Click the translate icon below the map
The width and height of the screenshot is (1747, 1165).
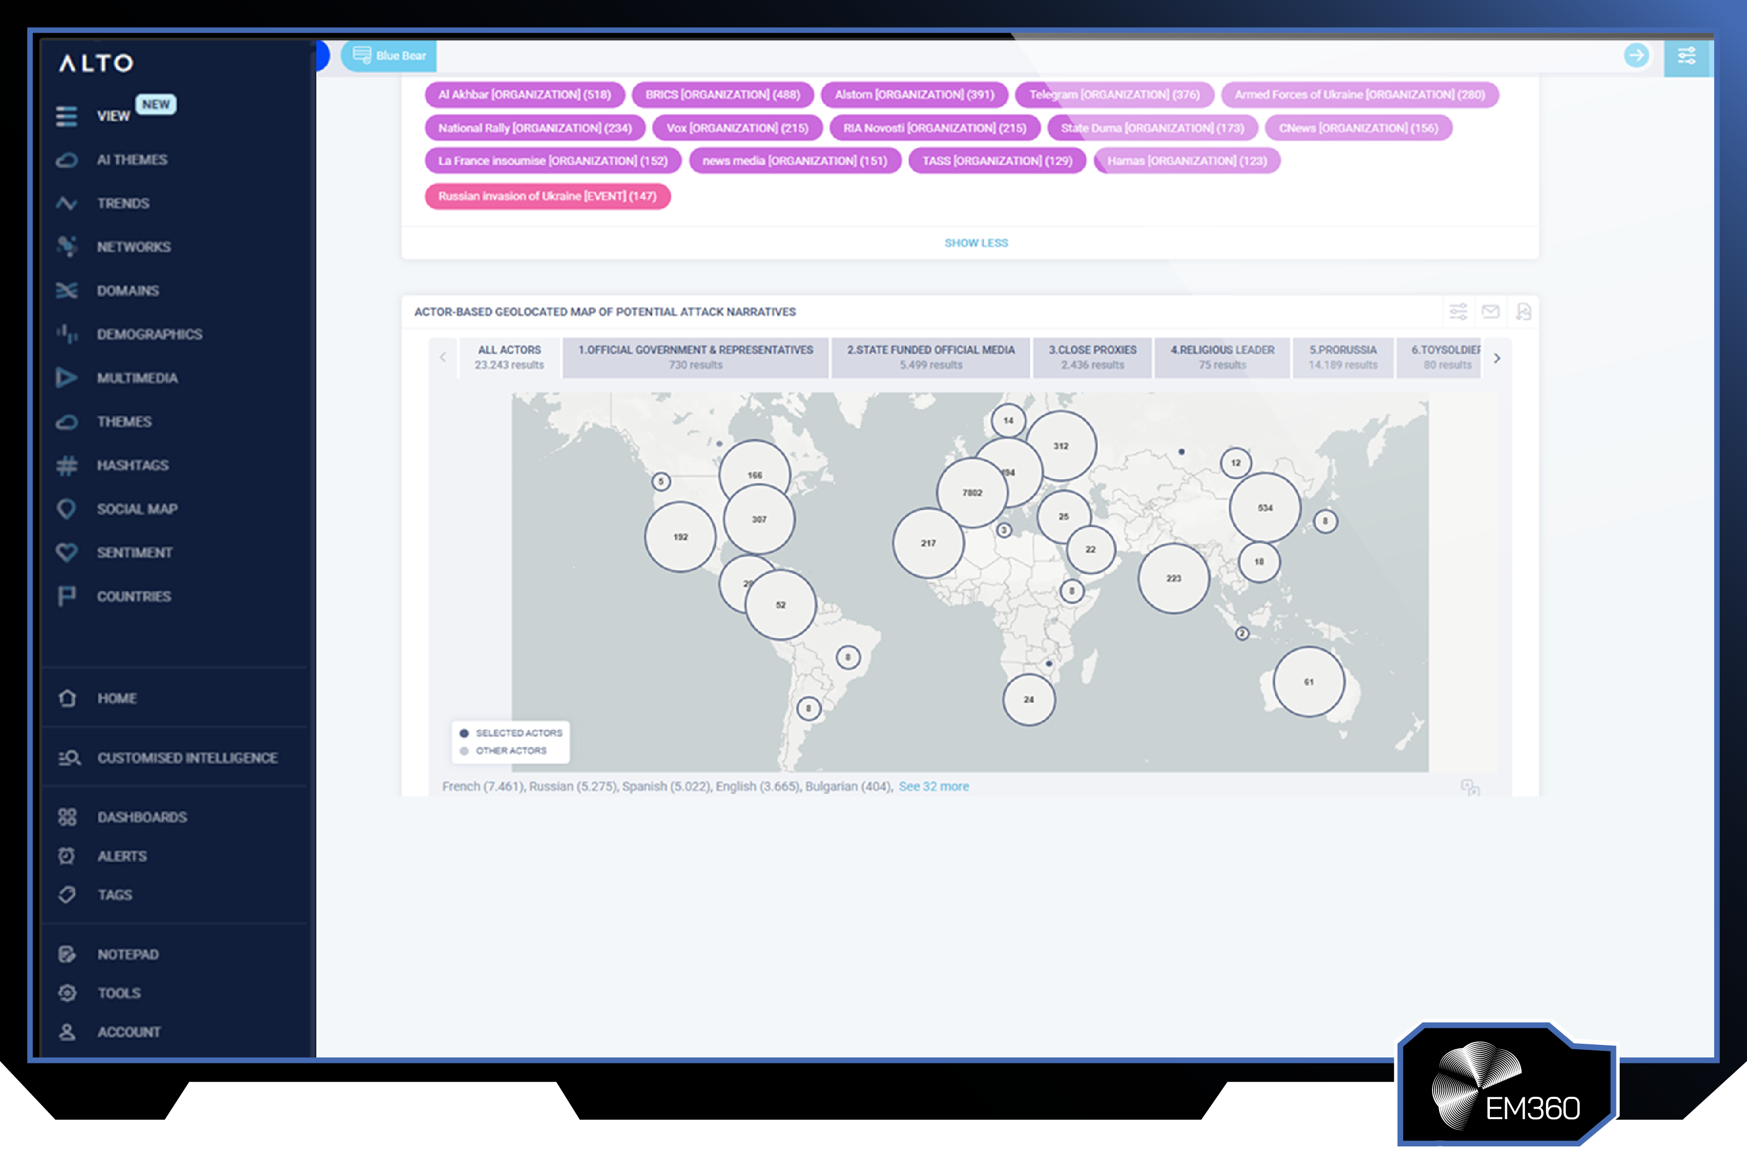click(1470, 788)
